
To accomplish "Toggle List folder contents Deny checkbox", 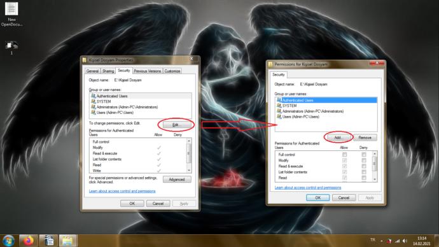I will pyautogui.click(x=364, y=172).
